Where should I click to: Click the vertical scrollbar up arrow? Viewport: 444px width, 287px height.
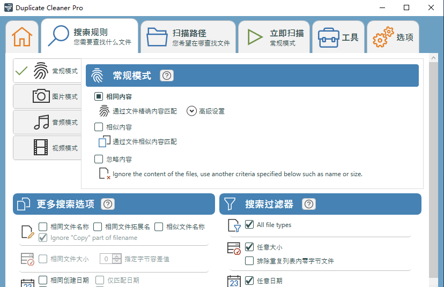[433, 58]
